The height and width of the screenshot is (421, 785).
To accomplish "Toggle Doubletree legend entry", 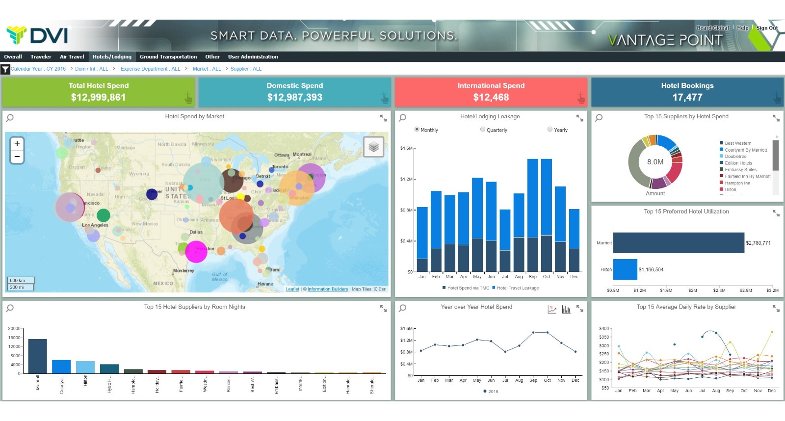I will click(733, 157).
